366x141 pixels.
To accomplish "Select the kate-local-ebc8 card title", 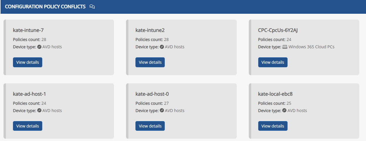I will tap(275, 94).
